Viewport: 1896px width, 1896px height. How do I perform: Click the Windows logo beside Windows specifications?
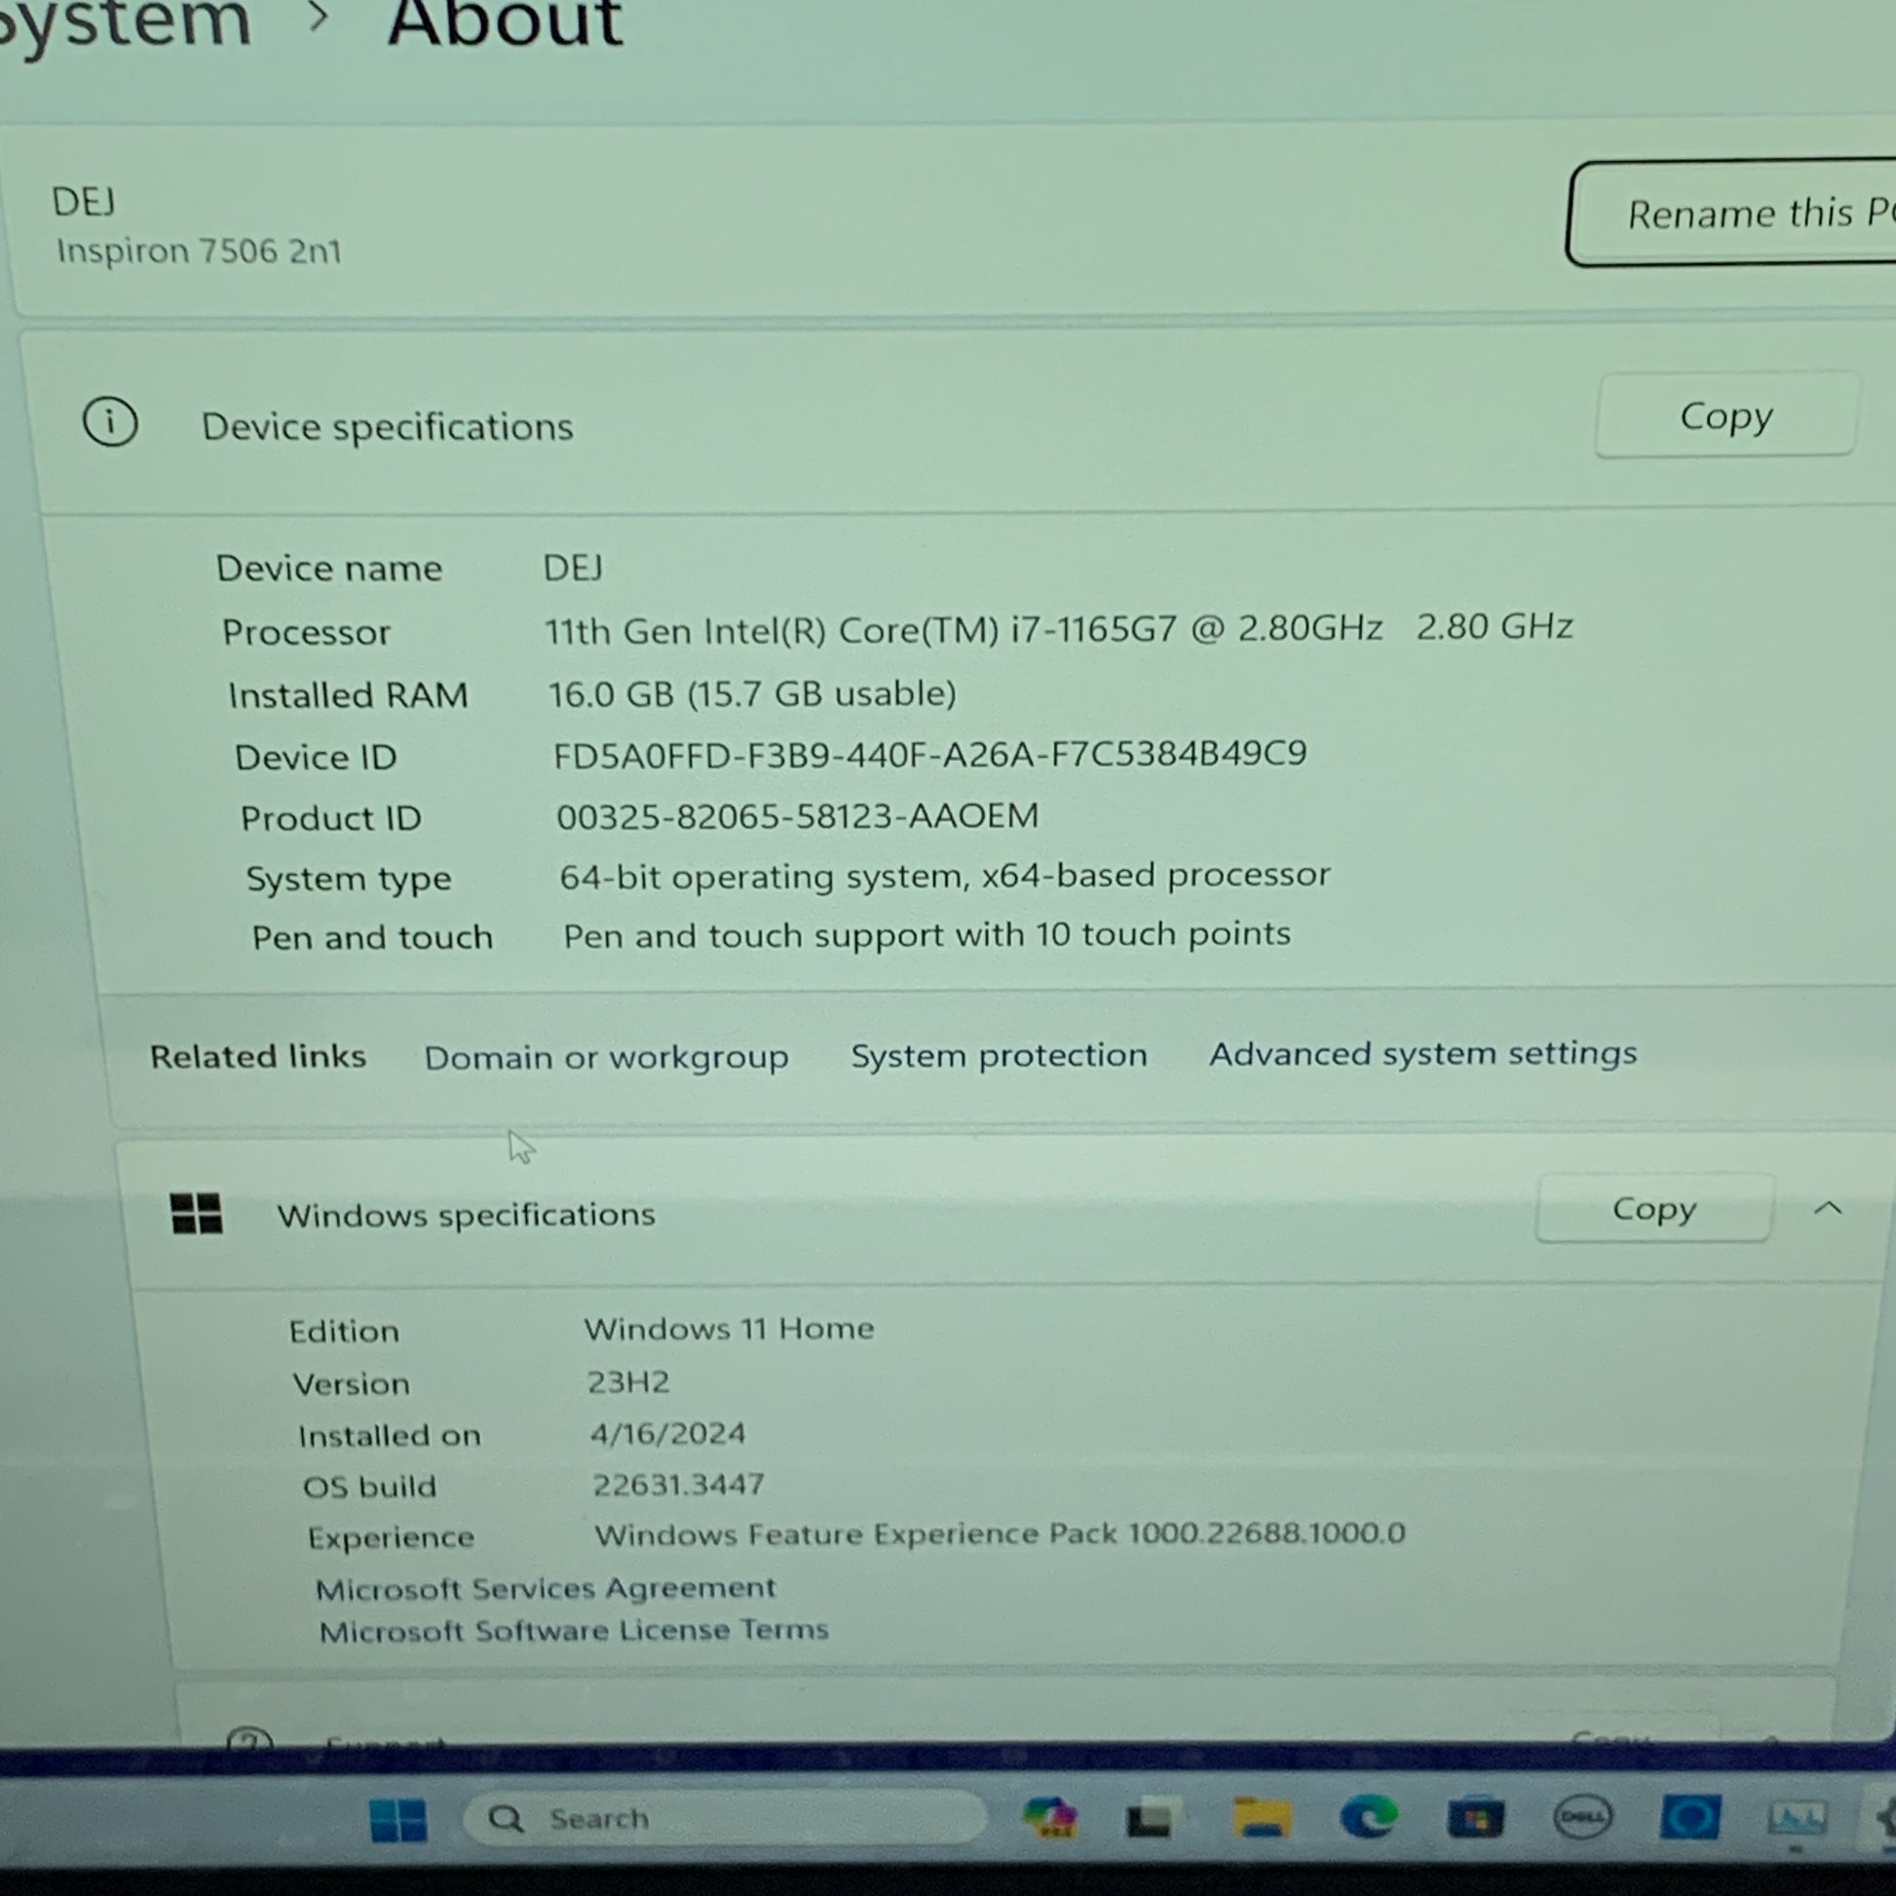pos(196,1213)
